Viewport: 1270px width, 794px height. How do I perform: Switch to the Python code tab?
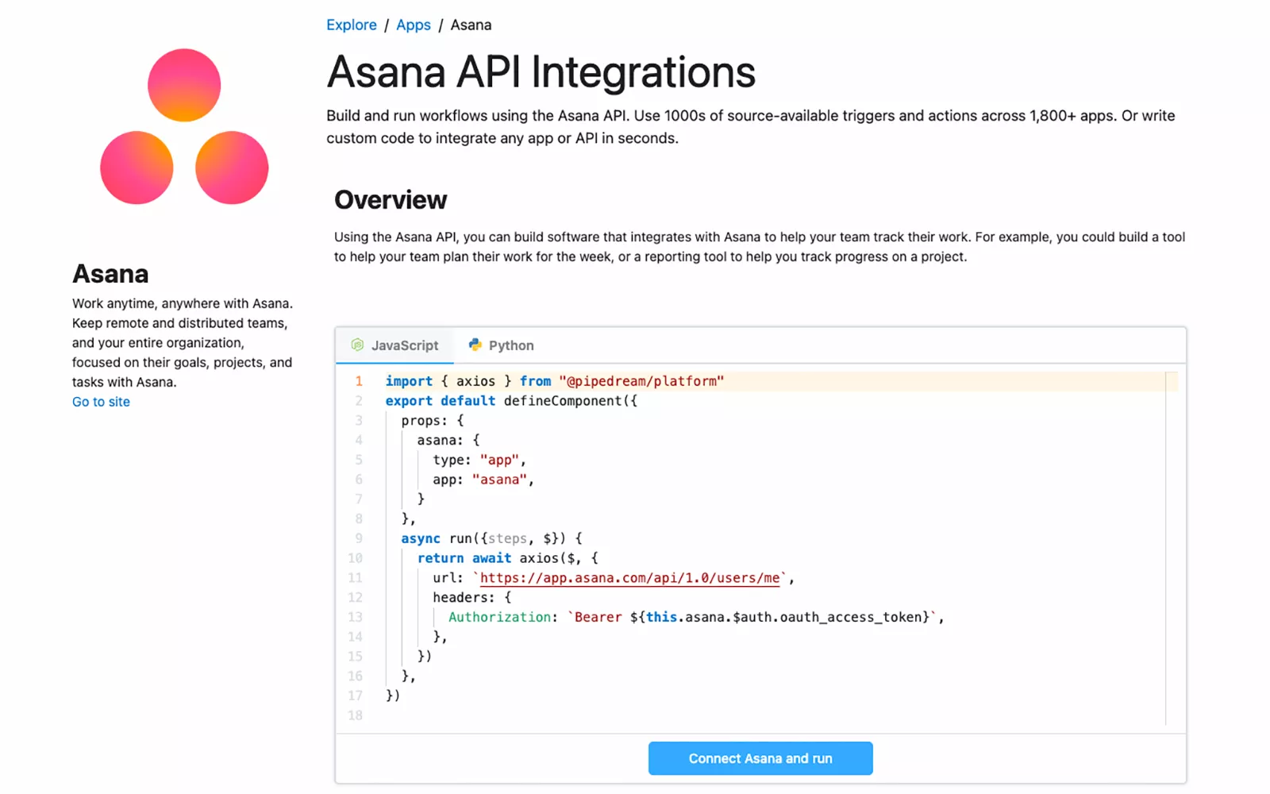502,345
